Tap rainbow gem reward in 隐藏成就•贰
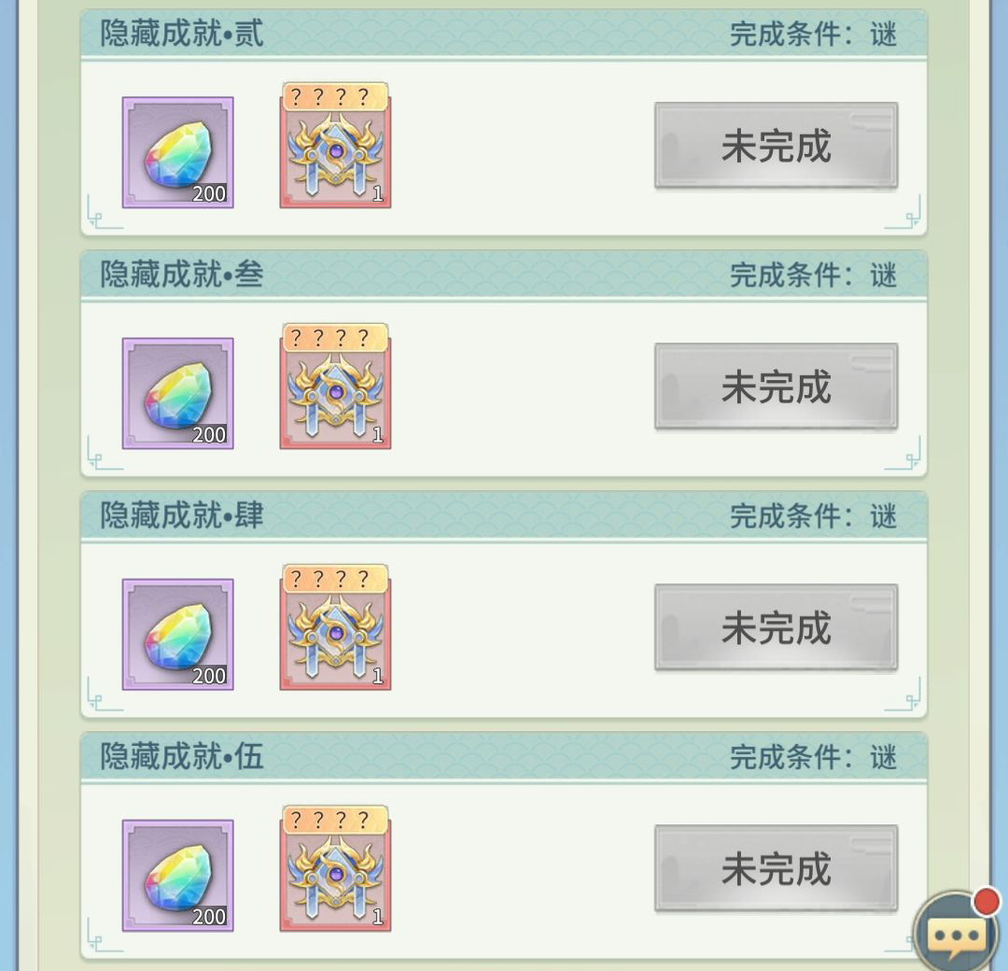 pyautogui.click(x=177, y=152)
